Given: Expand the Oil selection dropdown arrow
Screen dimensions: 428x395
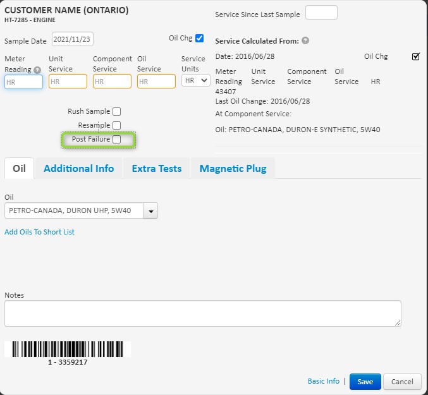Looking at the screenshot, I should coord(150,211).
